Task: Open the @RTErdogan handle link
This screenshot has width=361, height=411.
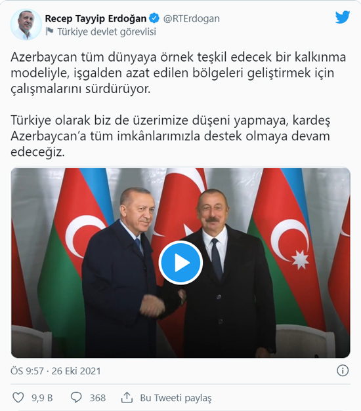Action: pos(192,18)
